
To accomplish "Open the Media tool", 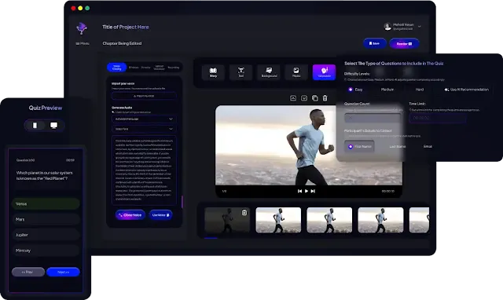I will click(x=296, y=72).
